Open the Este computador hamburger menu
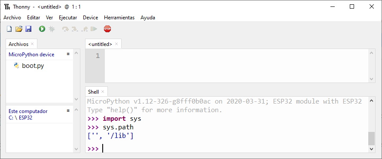 coord(68,111)
